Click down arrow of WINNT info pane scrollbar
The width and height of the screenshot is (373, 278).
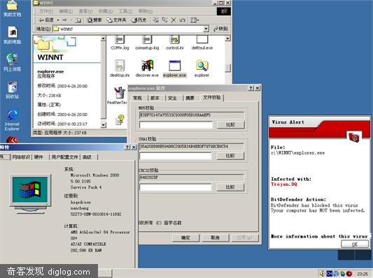pos(104,124)
